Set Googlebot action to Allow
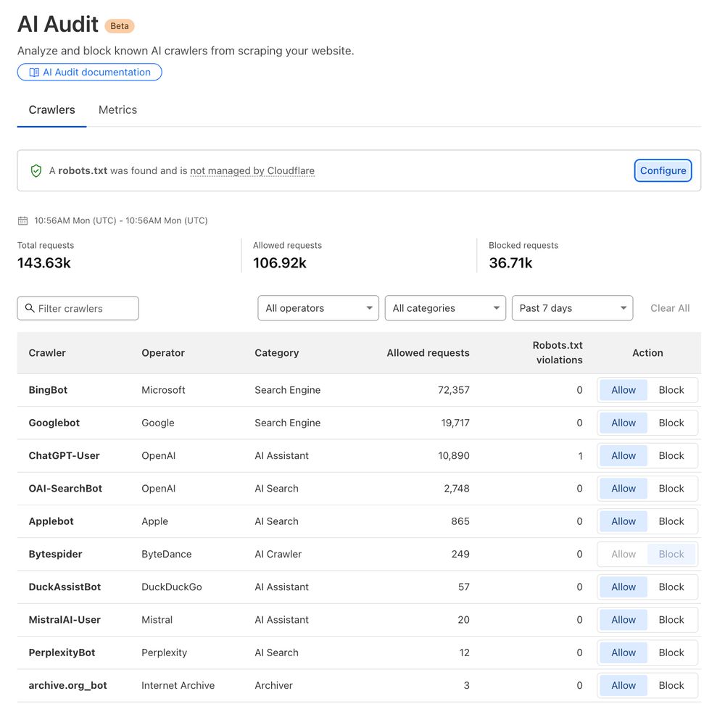Viewport: 725px width, 704px height. [x=623, y=423]
